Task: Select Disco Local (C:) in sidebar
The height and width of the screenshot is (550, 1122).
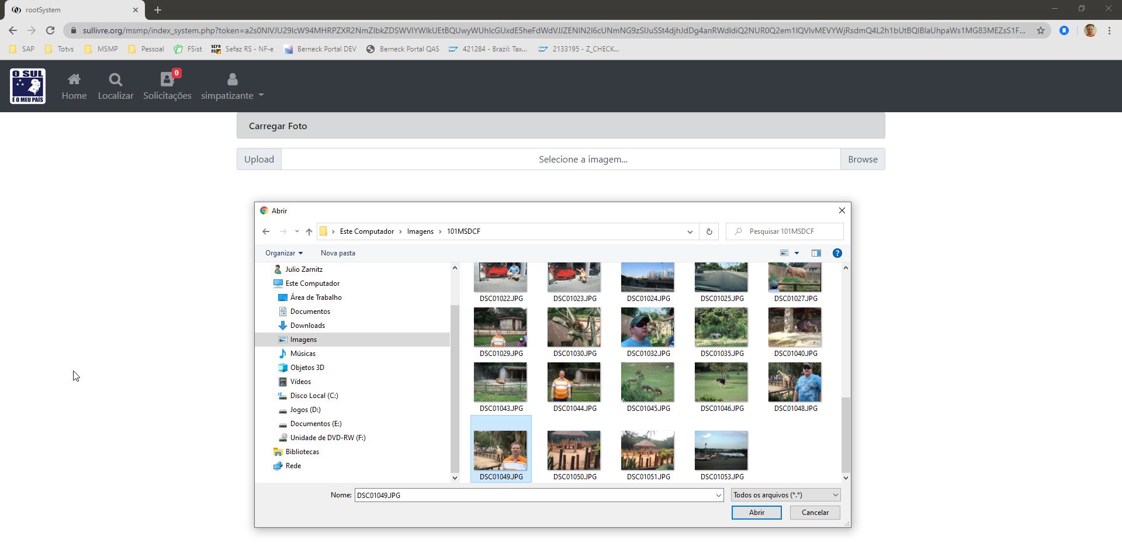Action: click(x=314, y=396)
